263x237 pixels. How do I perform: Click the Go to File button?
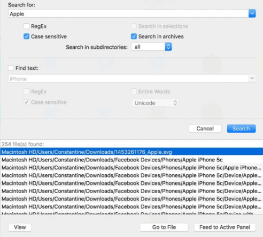click(164, 227)
